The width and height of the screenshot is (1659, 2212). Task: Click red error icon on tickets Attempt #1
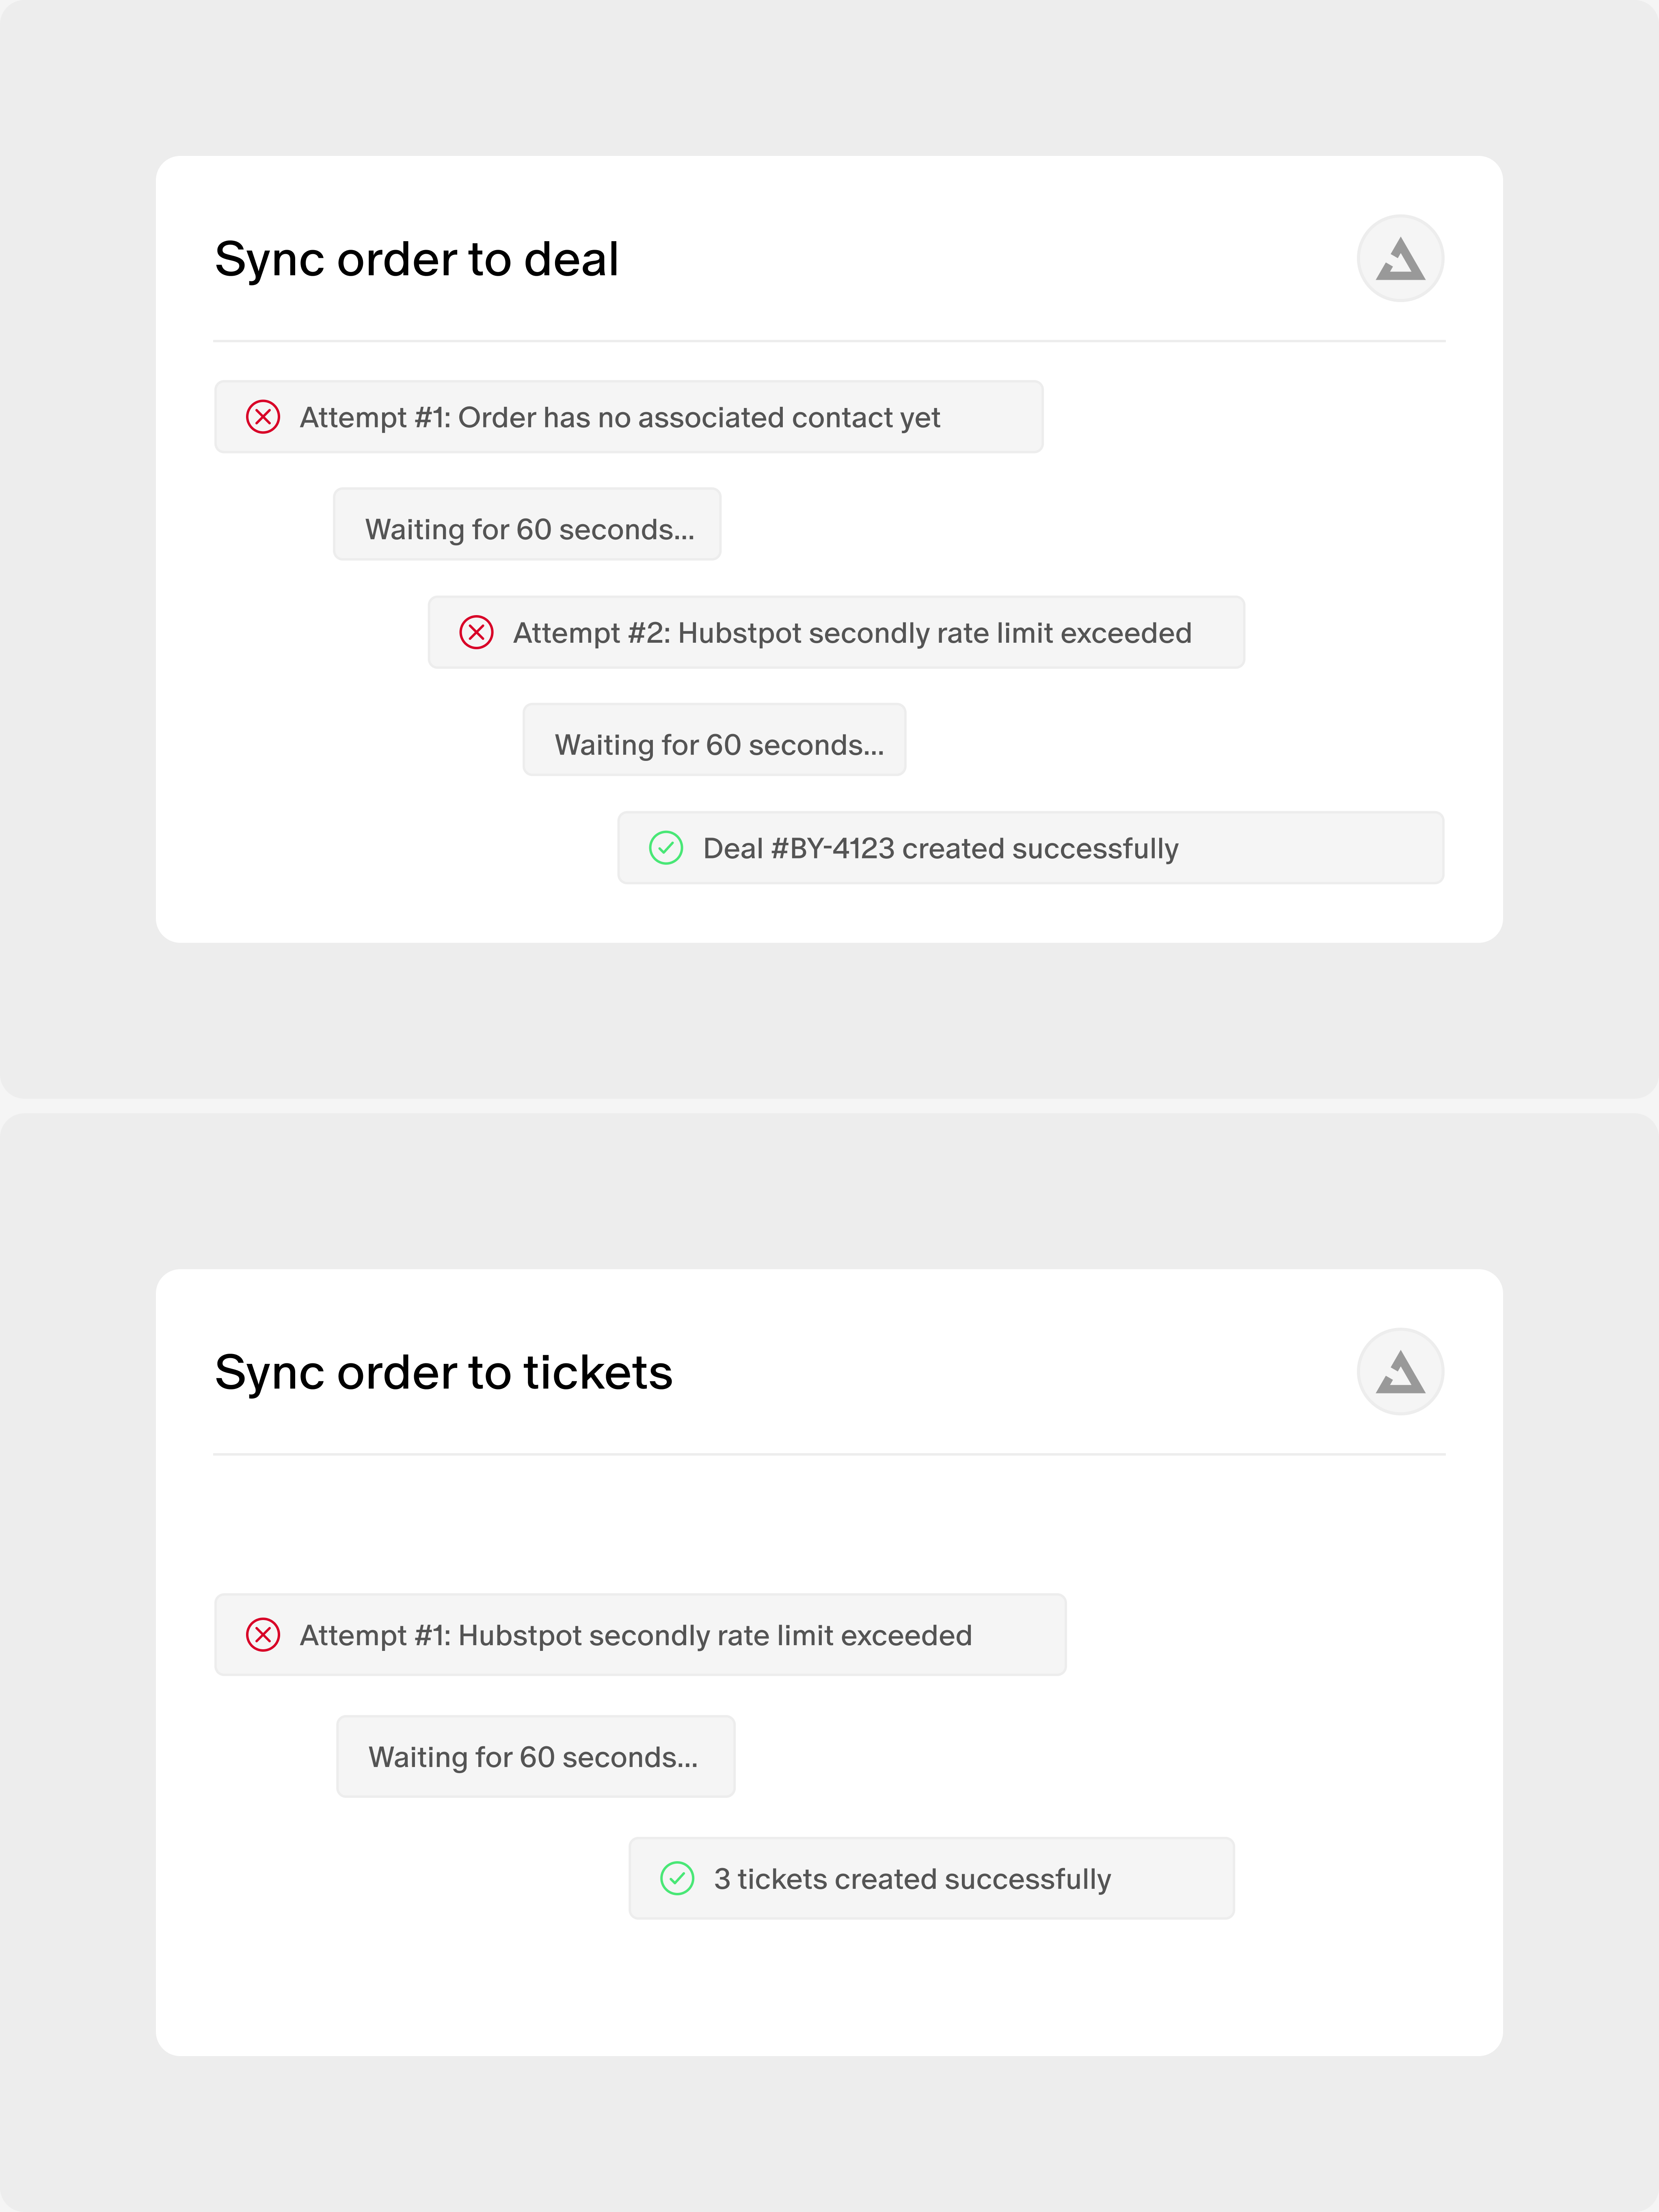coord(263,1635)
